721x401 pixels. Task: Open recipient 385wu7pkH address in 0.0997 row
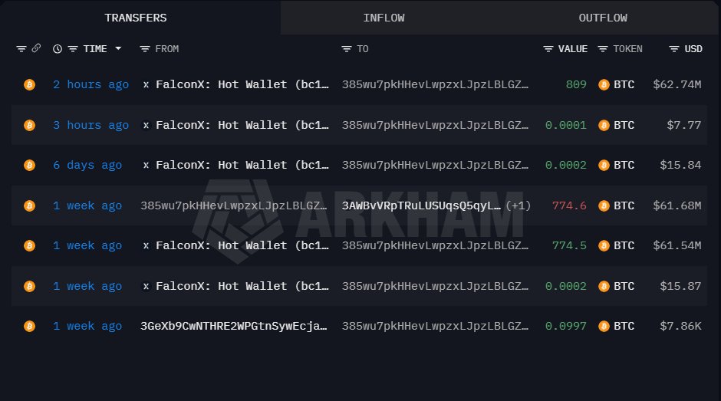coord(435,326)
